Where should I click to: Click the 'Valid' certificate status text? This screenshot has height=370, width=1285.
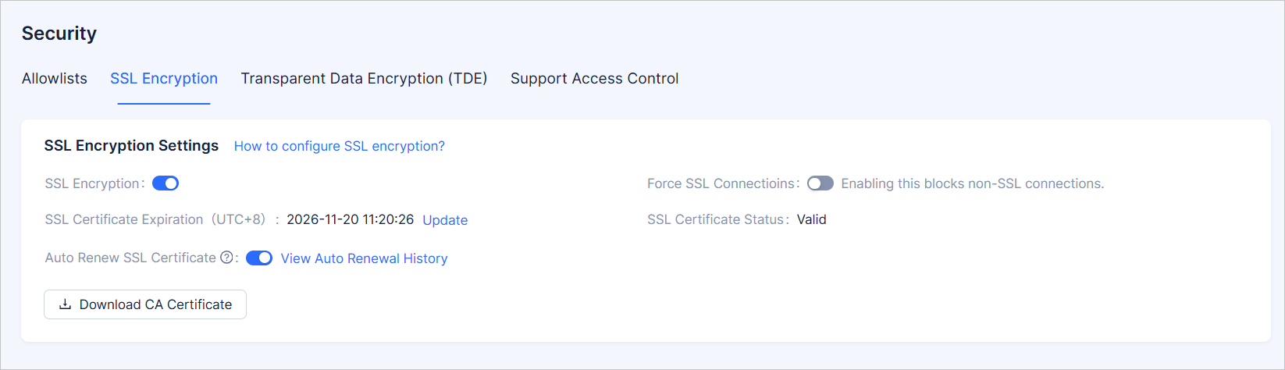[x=811, y=219]
